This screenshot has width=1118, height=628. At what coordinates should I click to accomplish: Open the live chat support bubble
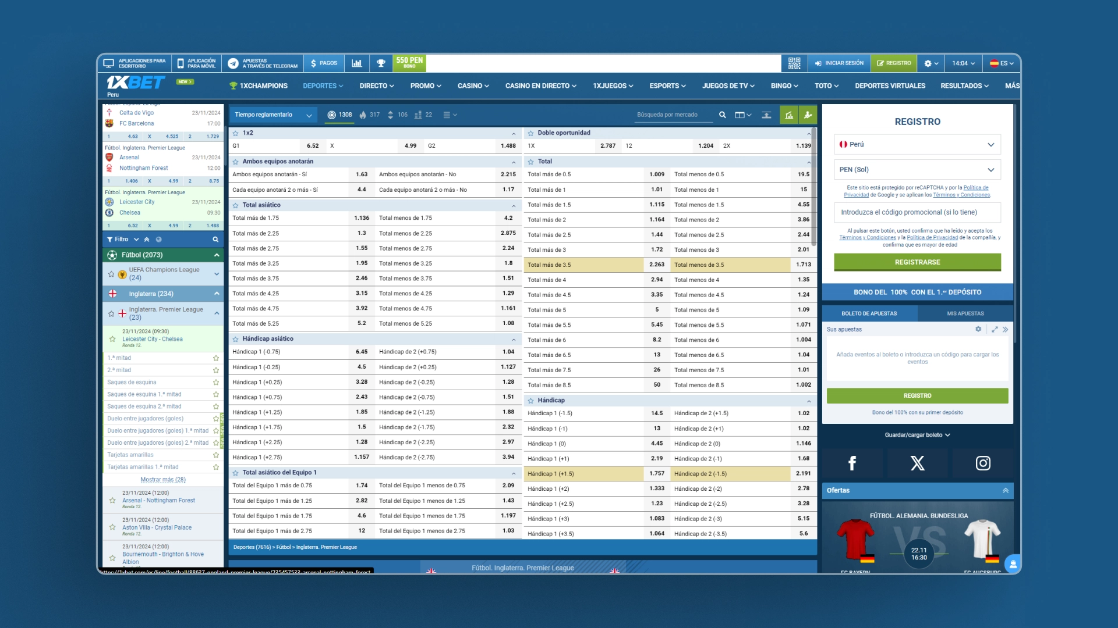tap(1013, 564)
